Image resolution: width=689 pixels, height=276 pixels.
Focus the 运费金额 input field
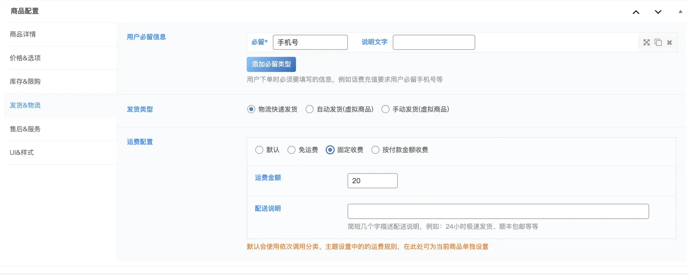372,181
